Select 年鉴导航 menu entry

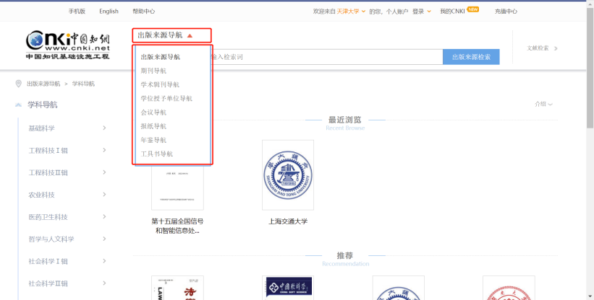[x=153, y=140]
